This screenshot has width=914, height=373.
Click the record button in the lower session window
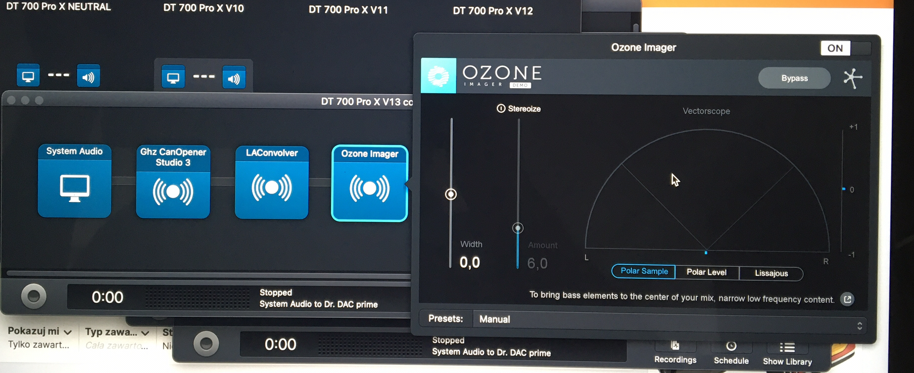pyautogui.click(x=206, y=343)
